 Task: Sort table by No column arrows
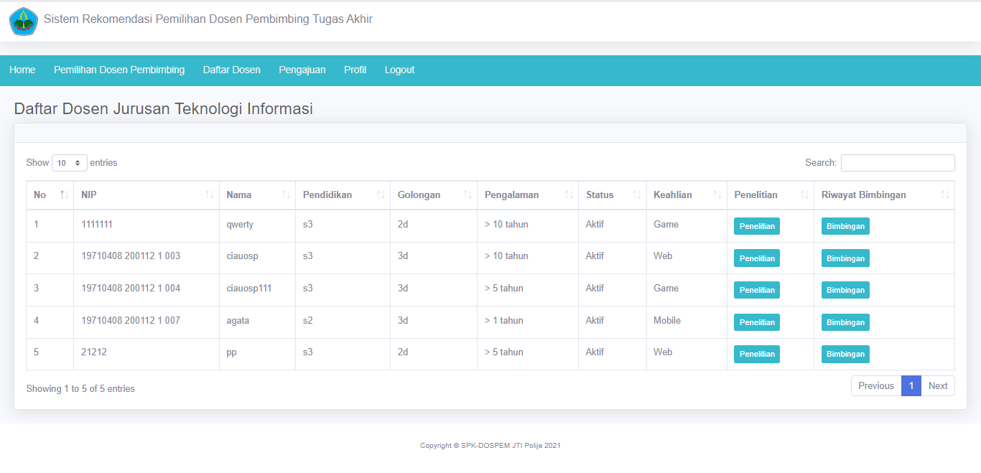63,195
